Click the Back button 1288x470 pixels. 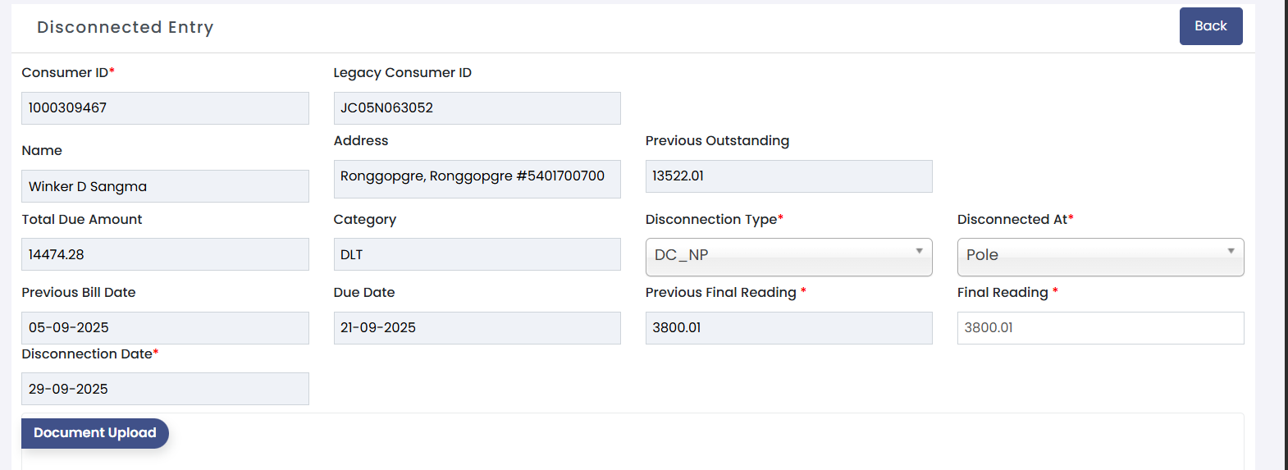coord(1210,26)
